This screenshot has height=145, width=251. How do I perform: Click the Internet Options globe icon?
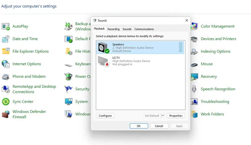[x=6, y=64]
